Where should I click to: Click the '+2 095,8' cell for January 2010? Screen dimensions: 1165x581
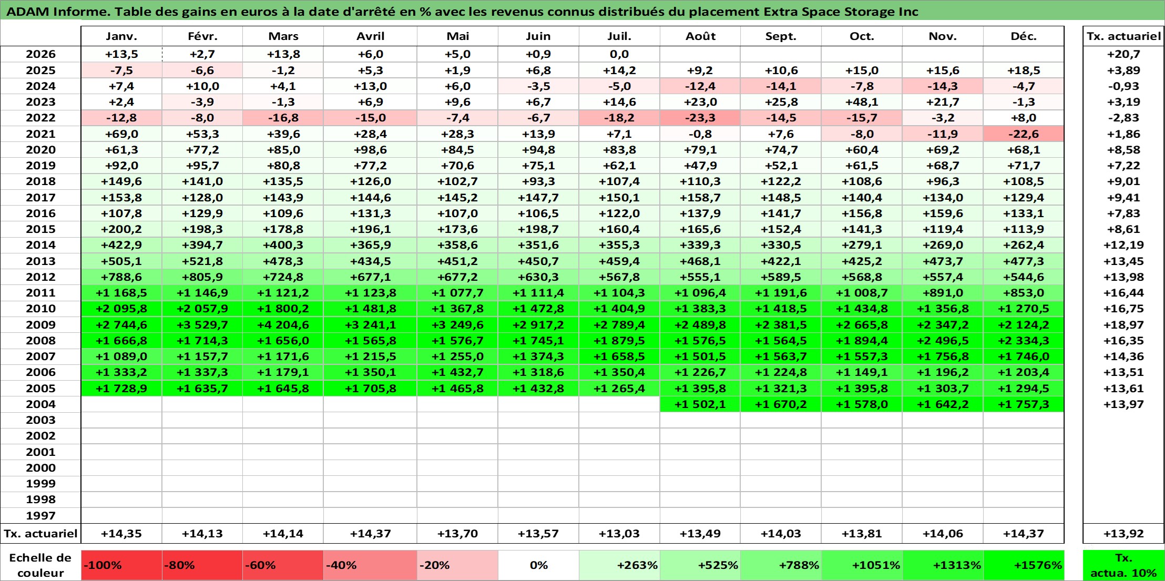click(121, 309)
